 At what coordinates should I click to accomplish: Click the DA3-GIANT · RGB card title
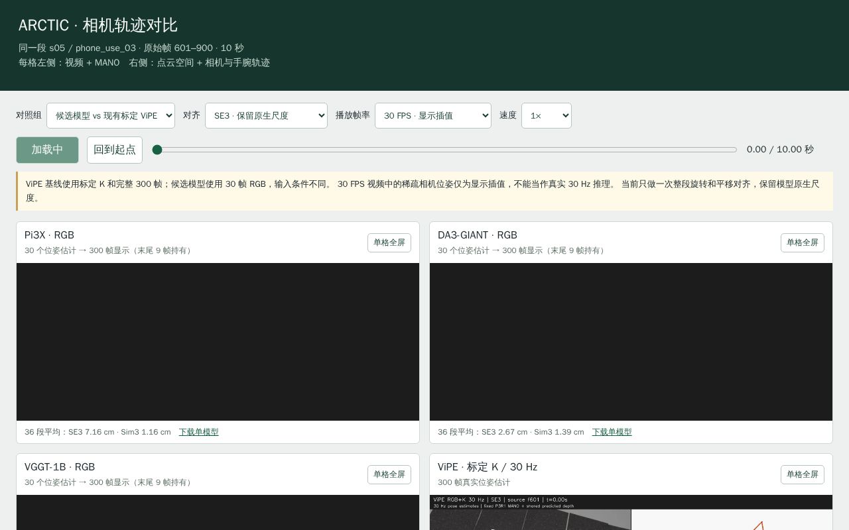click(x=478, y=235)
